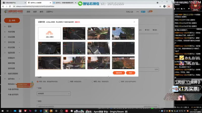Go back using the browser back arrow
Viewport: 202px width, 113px height.
[3, 6]
